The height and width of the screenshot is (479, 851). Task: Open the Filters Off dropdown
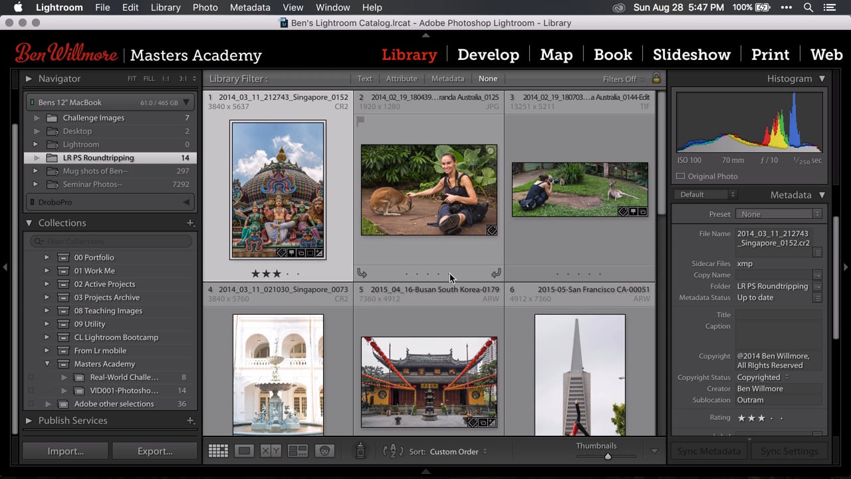[x=624, y=79]
